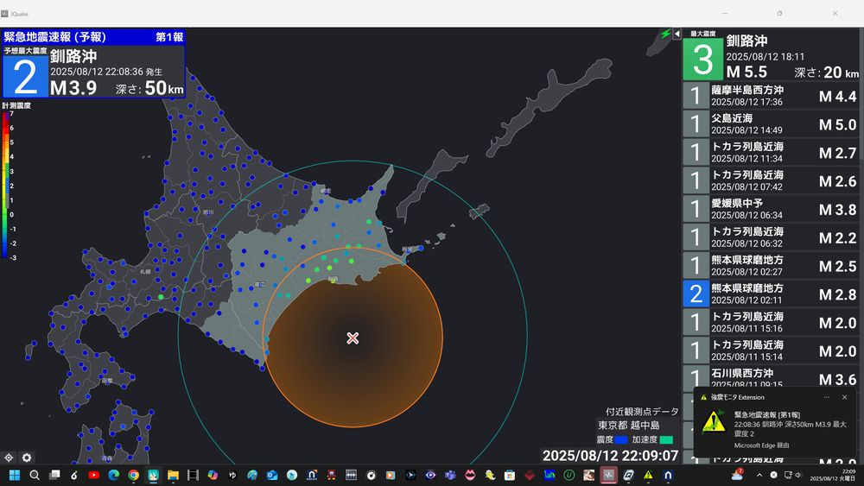Open JQuake settings gear icon
The width and height of the screenshot is (864, 486).
tap(27, 458)
